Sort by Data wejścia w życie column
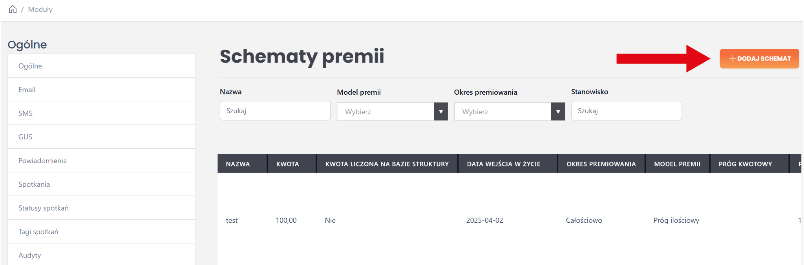Image resolution: width=804 pixels, height=265 pixels. pos(503,164)
